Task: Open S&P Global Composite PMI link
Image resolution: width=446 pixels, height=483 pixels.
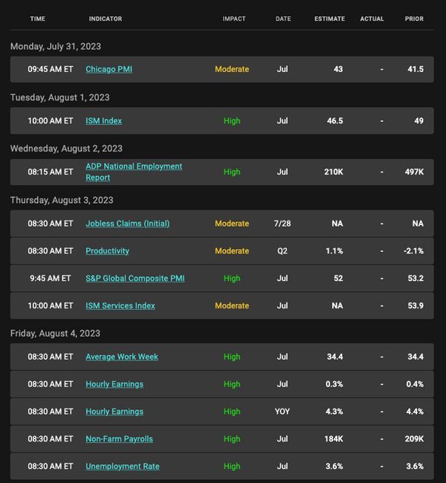Action: coord(135,279)
